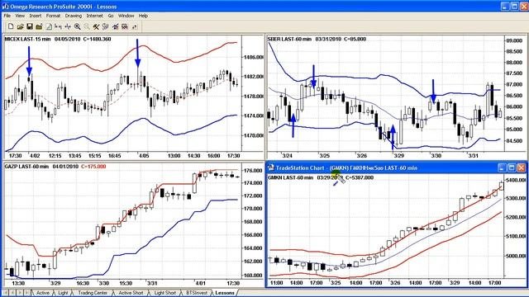Open the Go menu

point(111,16)
